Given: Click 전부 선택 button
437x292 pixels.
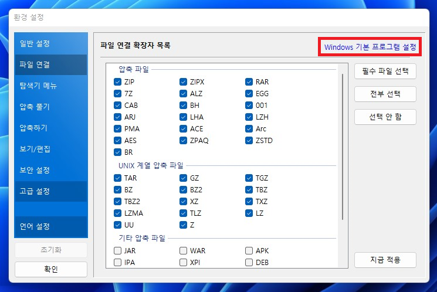Looking at the screenshot, I should pos(385,94).
